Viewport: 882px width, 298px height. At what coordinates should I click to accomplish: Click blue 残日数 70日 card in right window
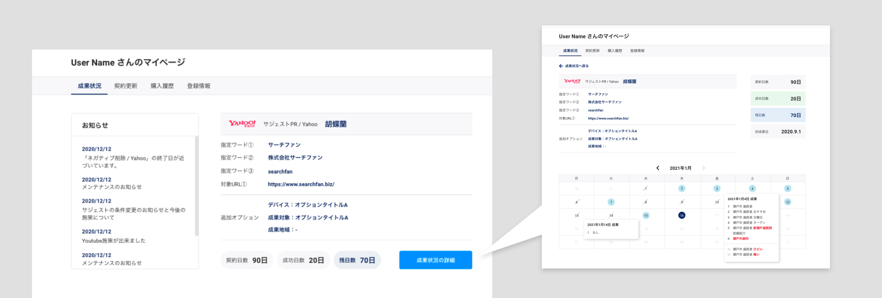778,115
